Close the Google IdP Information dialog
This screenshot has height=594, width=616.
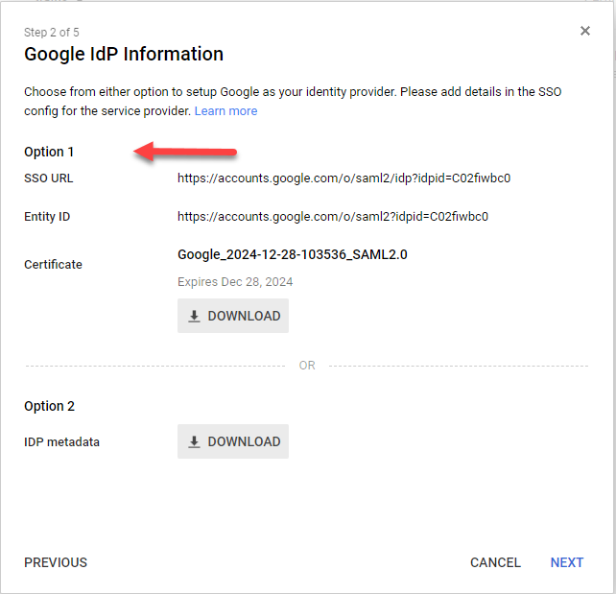click(585, 31)
